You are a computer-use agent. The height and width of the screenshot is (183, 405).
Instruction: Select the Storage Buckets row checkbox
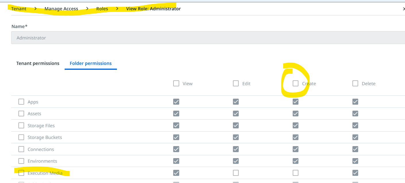pos(21,137)
